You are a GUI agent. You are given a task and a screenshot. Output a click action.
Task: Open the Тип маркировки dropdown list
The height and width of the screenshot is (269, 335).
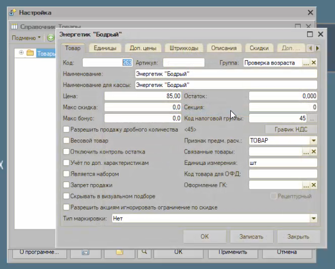tap(314, 219)
